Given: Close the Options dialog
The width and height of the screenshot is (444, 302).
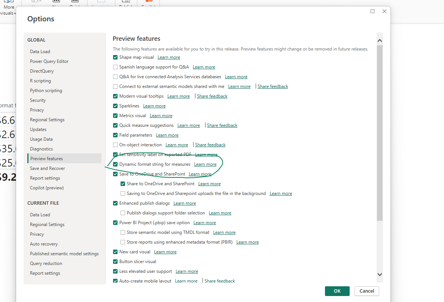Looking at the screenshot, I should [x=384, y=11].
